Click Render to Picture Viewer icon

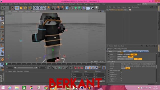click(57, 8)
